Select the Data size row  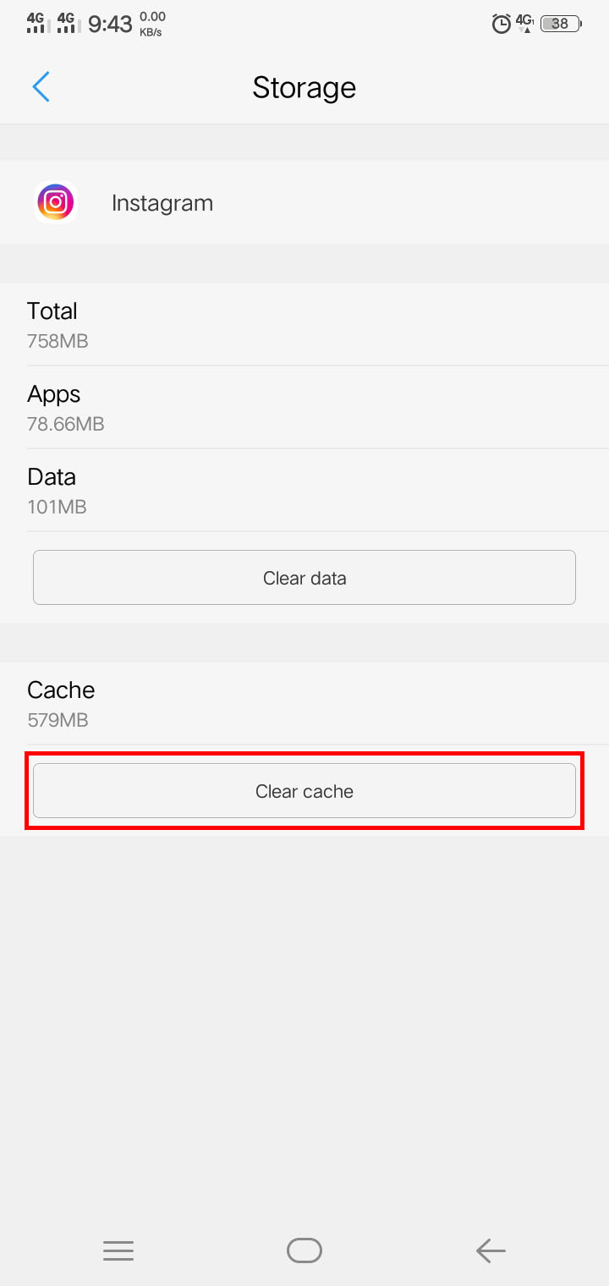point(304,491)
